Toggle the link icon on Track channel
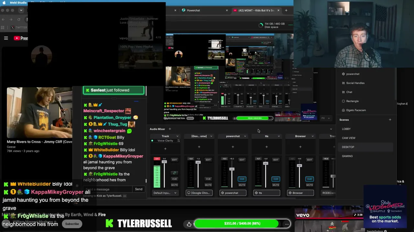 (174, 173)
